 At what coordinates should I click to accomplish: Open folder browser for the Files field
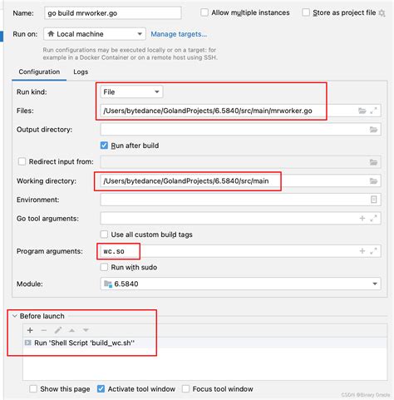pyautogui.click(x=362, y=111)
